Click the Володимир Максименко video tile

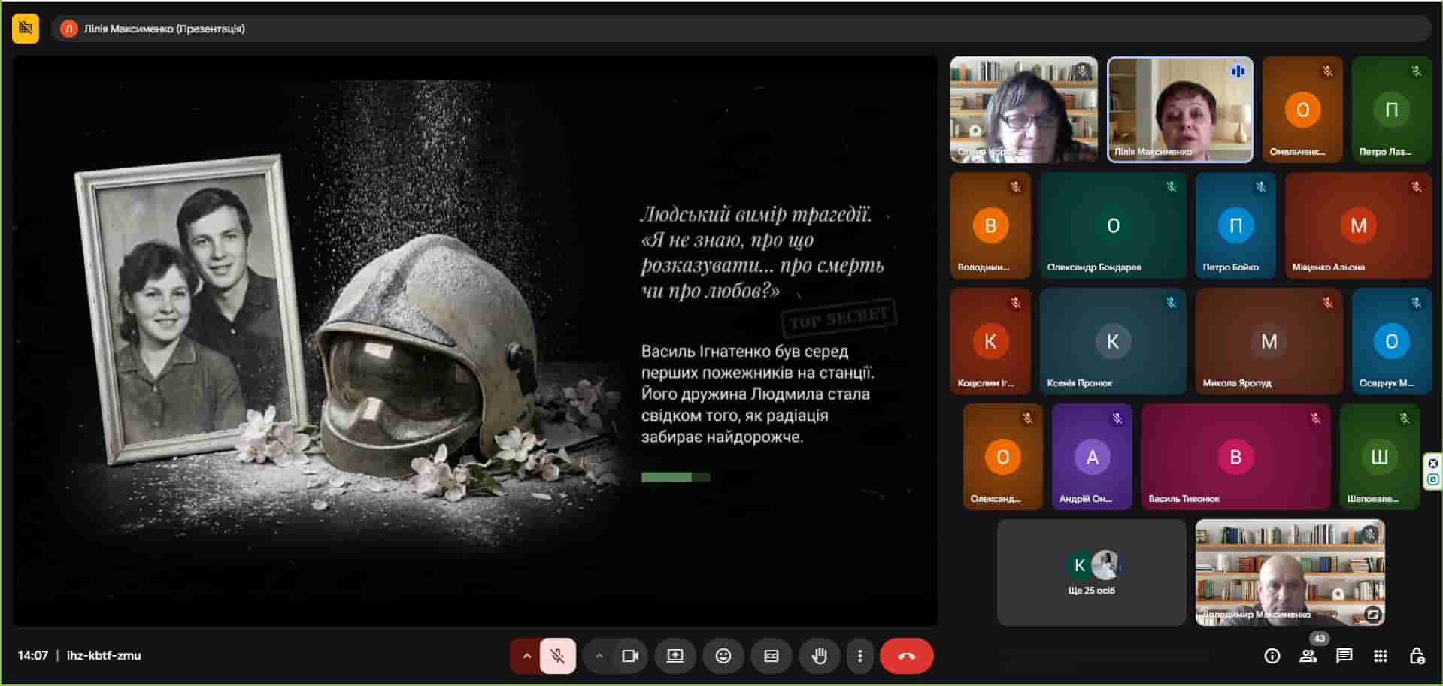click(1289, 573)
